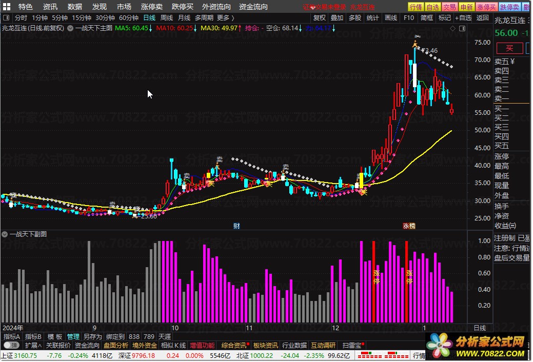Open the 外资流向 menu item
The image size is (533, 362).
point(216,7)
